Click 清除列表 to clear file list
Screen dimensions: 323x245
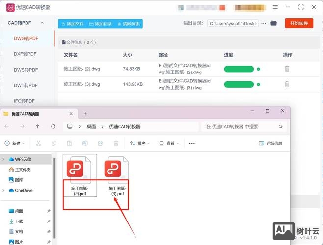click(129, 24)
